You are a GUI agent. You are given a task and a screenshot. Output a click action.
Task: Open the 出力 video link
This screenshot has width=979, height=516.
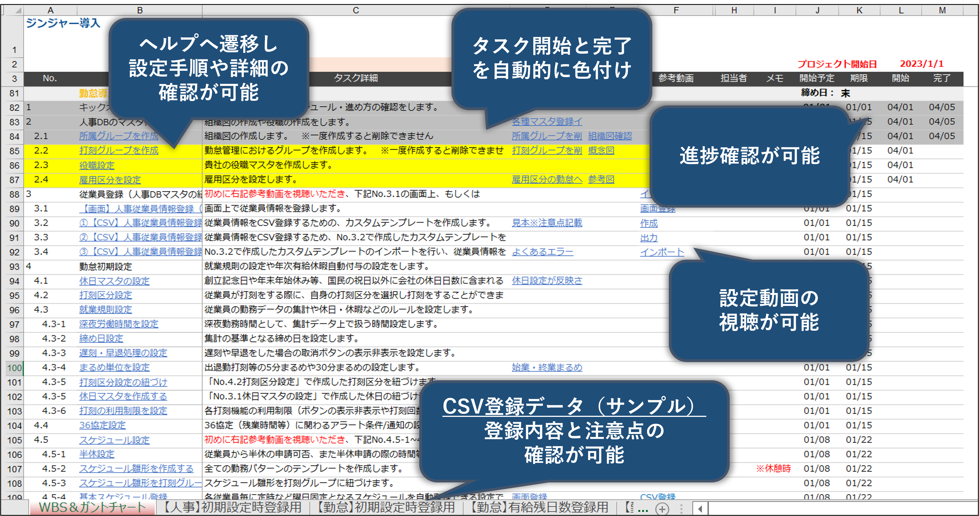[649, 238]
